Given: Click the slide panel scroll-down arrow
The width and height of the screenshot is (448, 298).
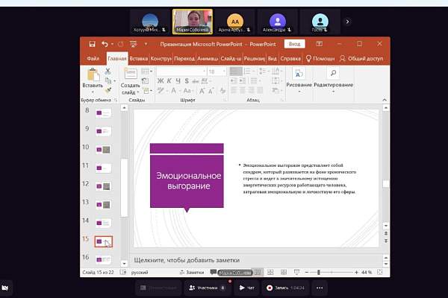Looking at the screenshot, I should click(124, 263).
